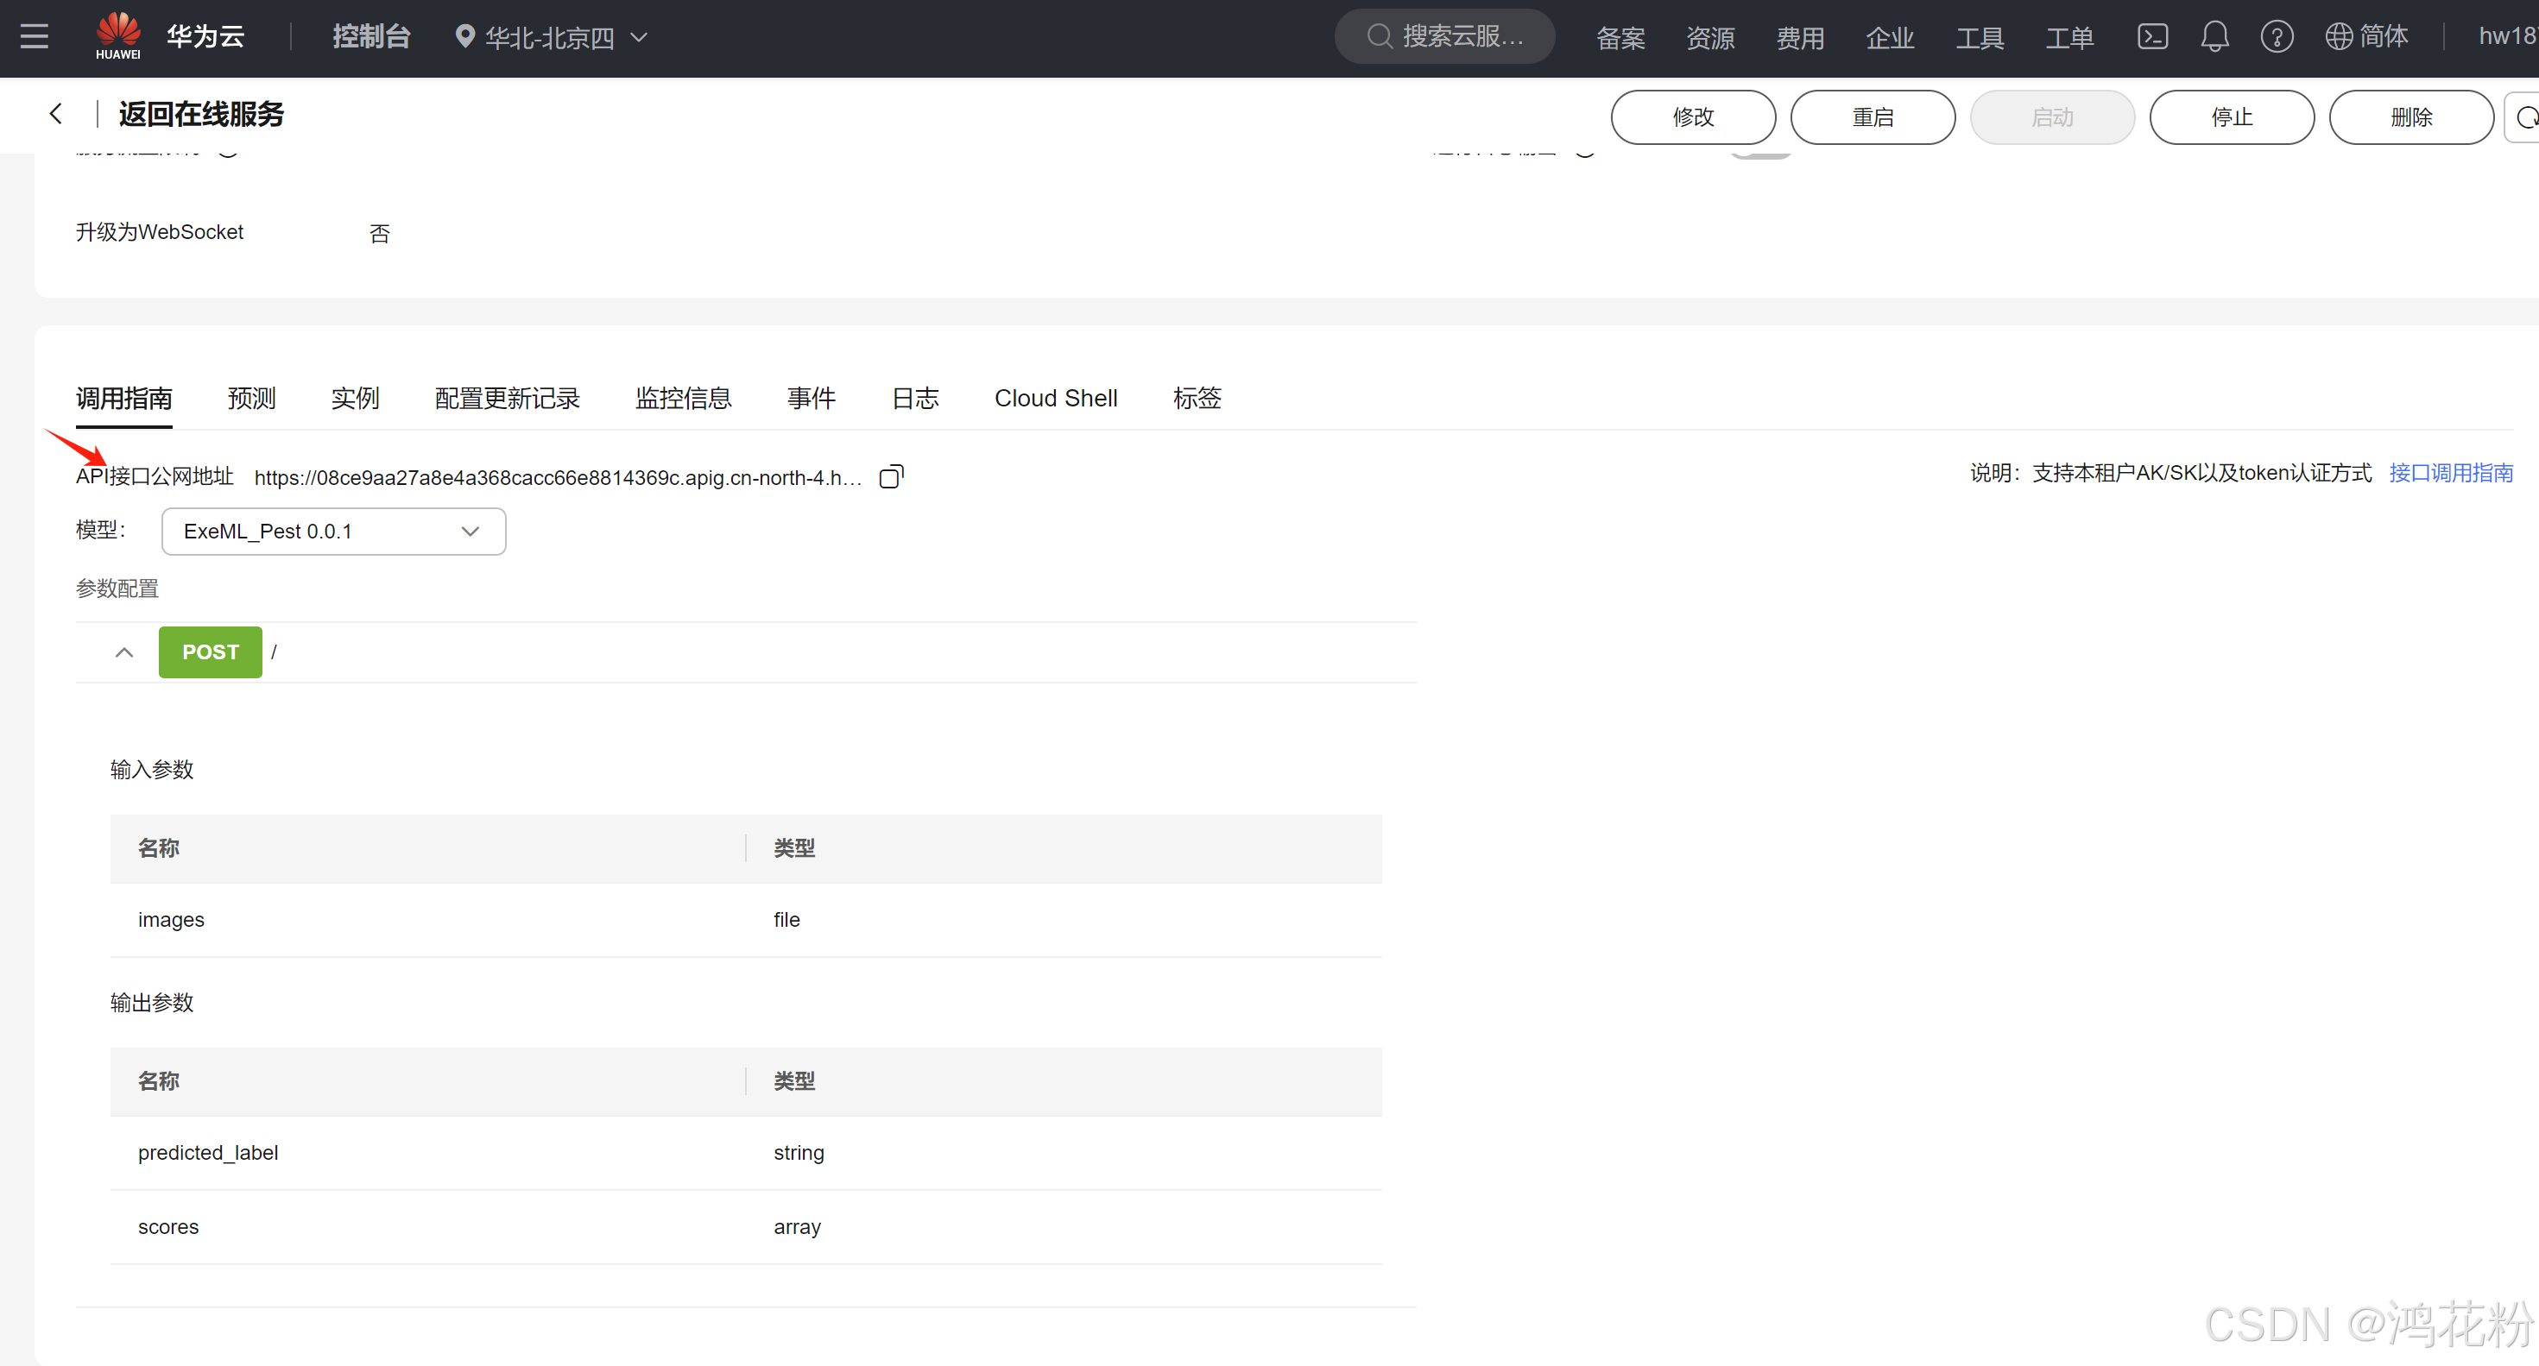Viewport: 2539px width, 1366px height.
Task: Open the help question mark icon
Action: [x=2276, y=36]
